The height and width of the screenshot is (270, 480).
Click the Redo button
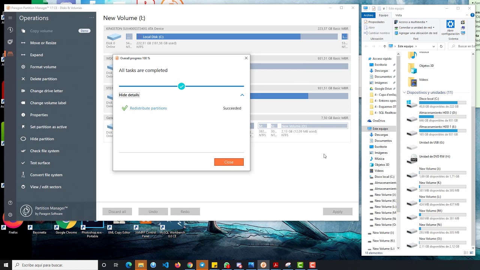click(x=185, y=211)
